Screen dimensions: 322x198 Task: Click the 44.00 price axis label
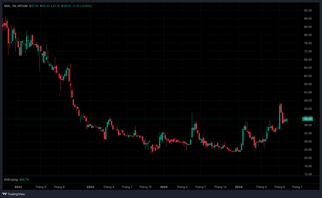(x=308, y=109)
